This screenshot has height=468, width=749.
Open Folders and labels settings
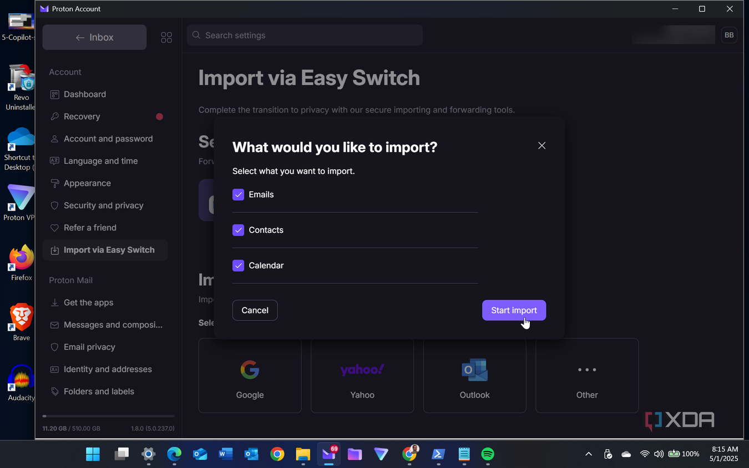tap(105, 391)
